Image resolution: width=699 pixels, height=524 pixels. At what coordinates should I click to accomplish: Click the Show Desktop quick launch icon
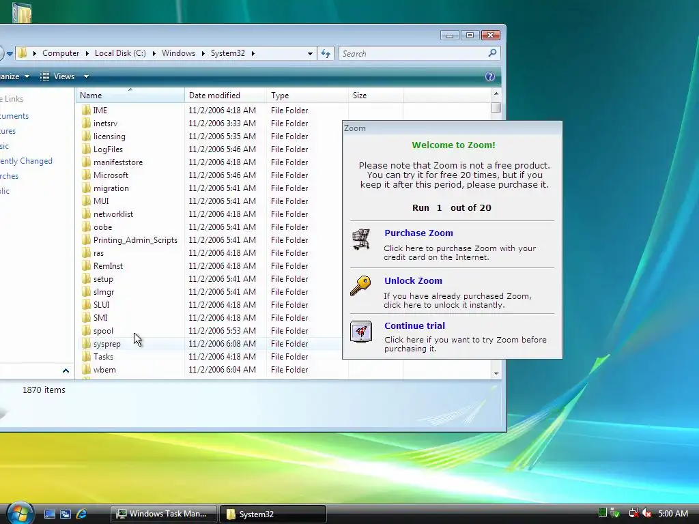point(49,514)
